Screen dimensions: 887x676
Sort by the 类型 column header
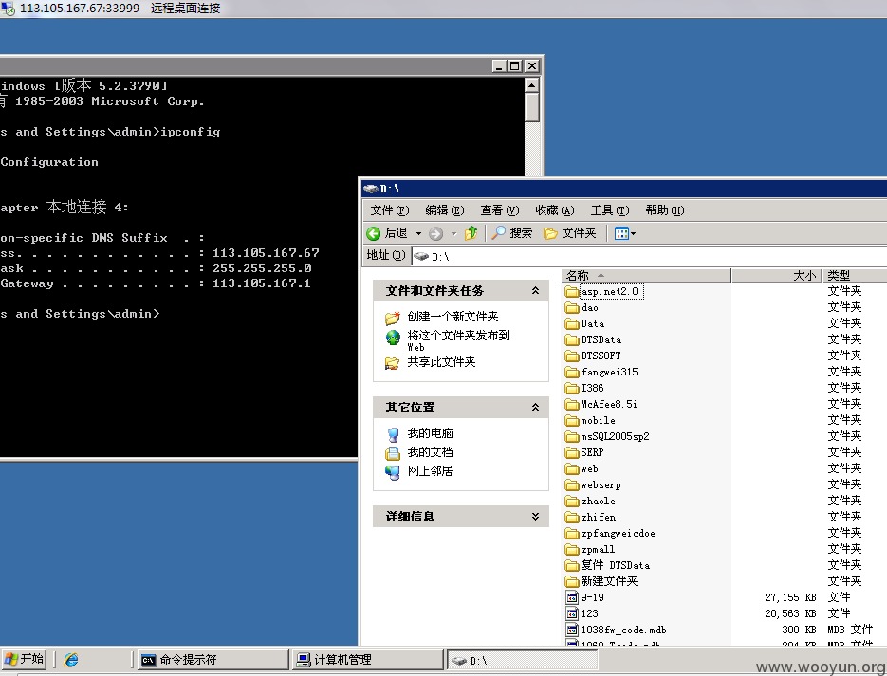tap(854, 275)
